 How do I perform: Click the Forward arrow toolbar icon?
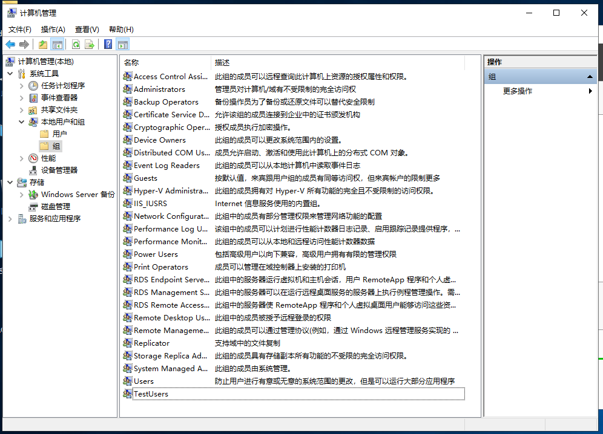(x=24, y=45)
